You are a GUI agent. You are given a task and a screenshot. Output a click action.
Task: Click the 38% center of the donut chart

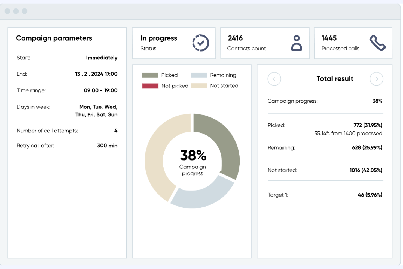point(193,155)
